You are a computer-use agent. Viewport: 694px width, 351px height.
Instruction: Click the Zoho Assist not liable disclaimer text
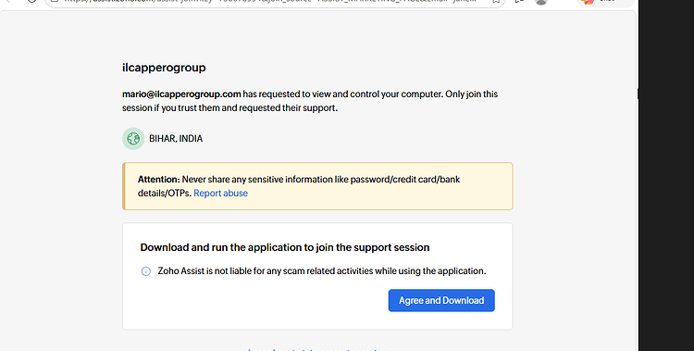[x=322, y=271]
